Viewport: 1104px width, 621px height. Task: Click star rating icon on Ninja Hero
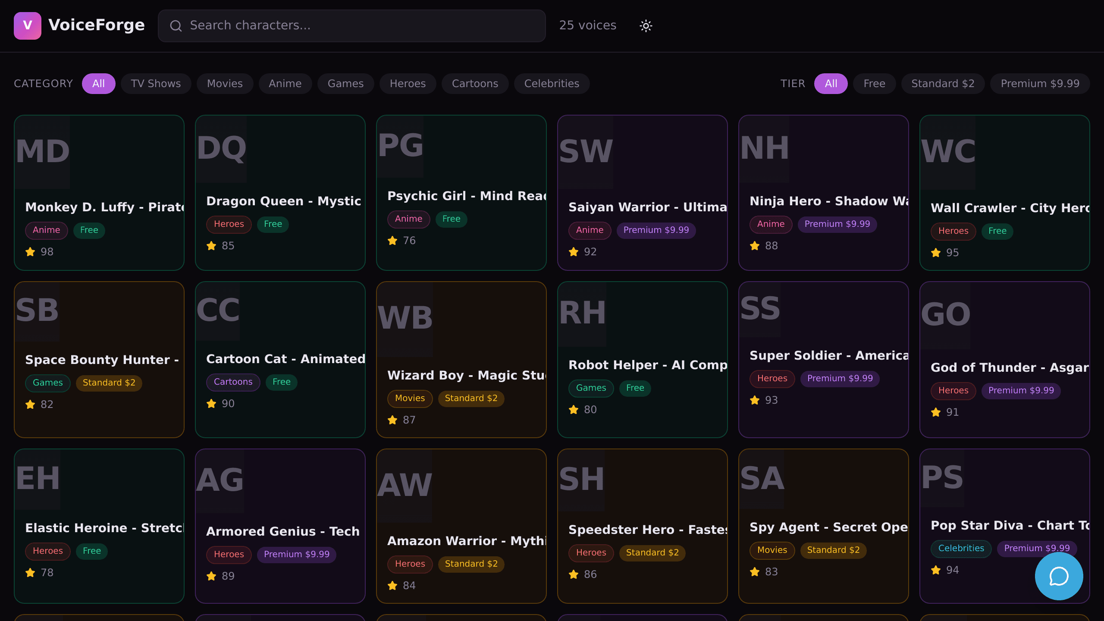point(755,245)
